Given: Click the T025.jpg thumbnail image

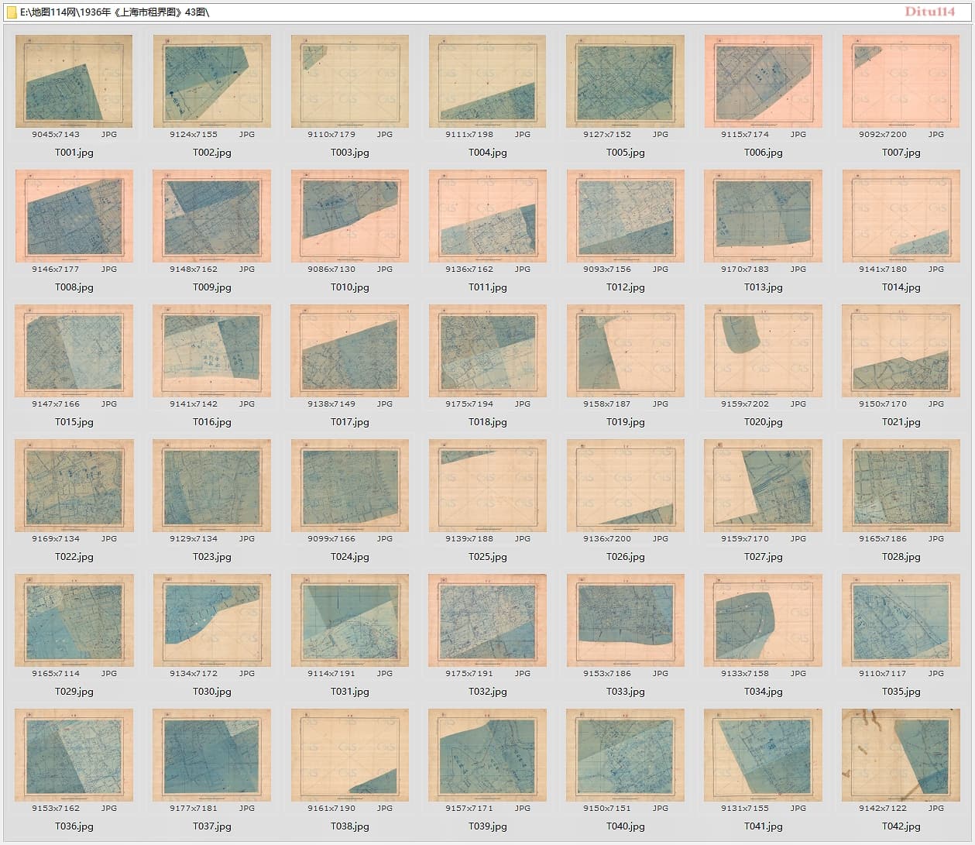Looking at the screenshot, I should 488,486.
